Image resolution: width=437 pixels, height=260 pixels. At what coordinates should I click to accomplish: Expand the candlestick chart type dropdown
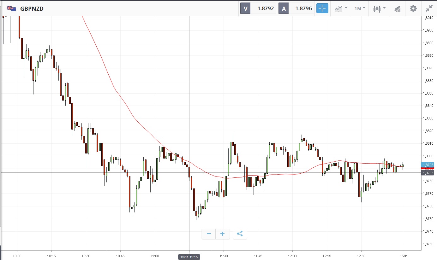coord(379,9)
